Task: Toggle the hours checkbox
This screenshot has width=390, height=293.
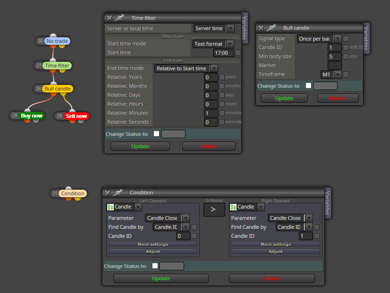Action: tap(222, 104)
